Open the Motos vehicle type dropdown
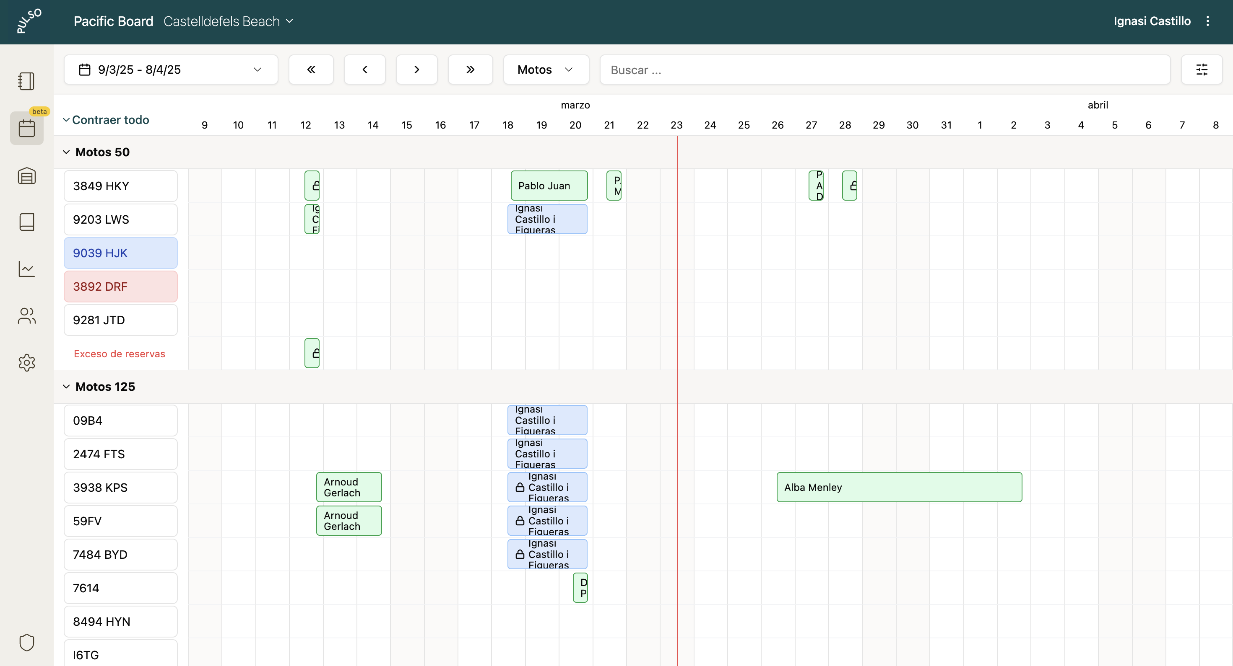1233x666 pixels. [x=546, y=70]
